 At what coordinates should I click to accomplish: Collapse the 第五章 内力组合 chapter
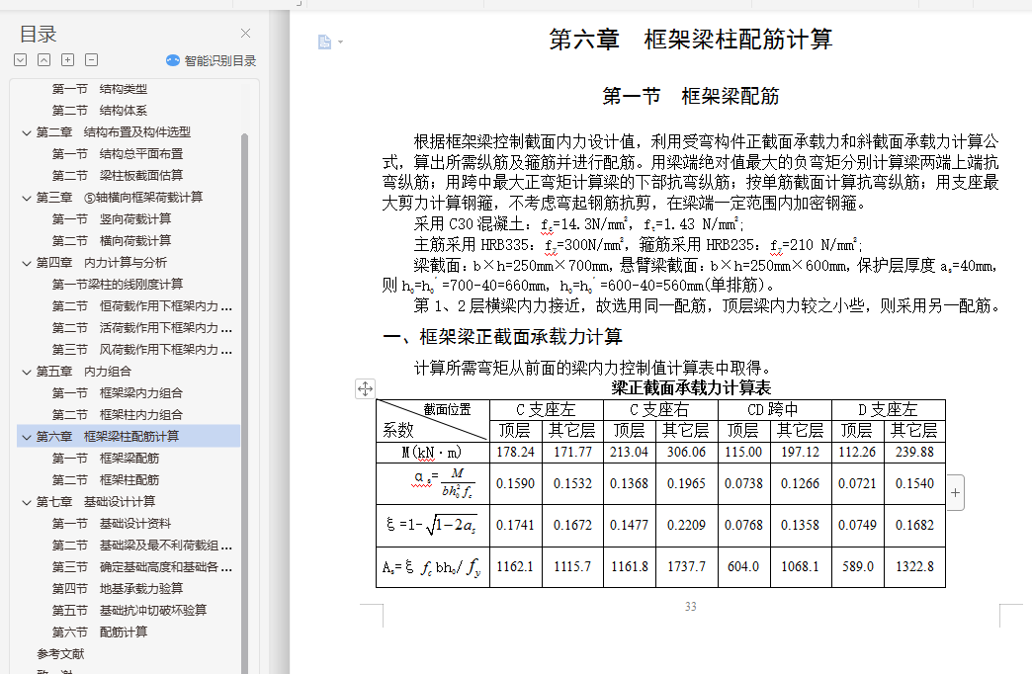[x=27, y=372]
